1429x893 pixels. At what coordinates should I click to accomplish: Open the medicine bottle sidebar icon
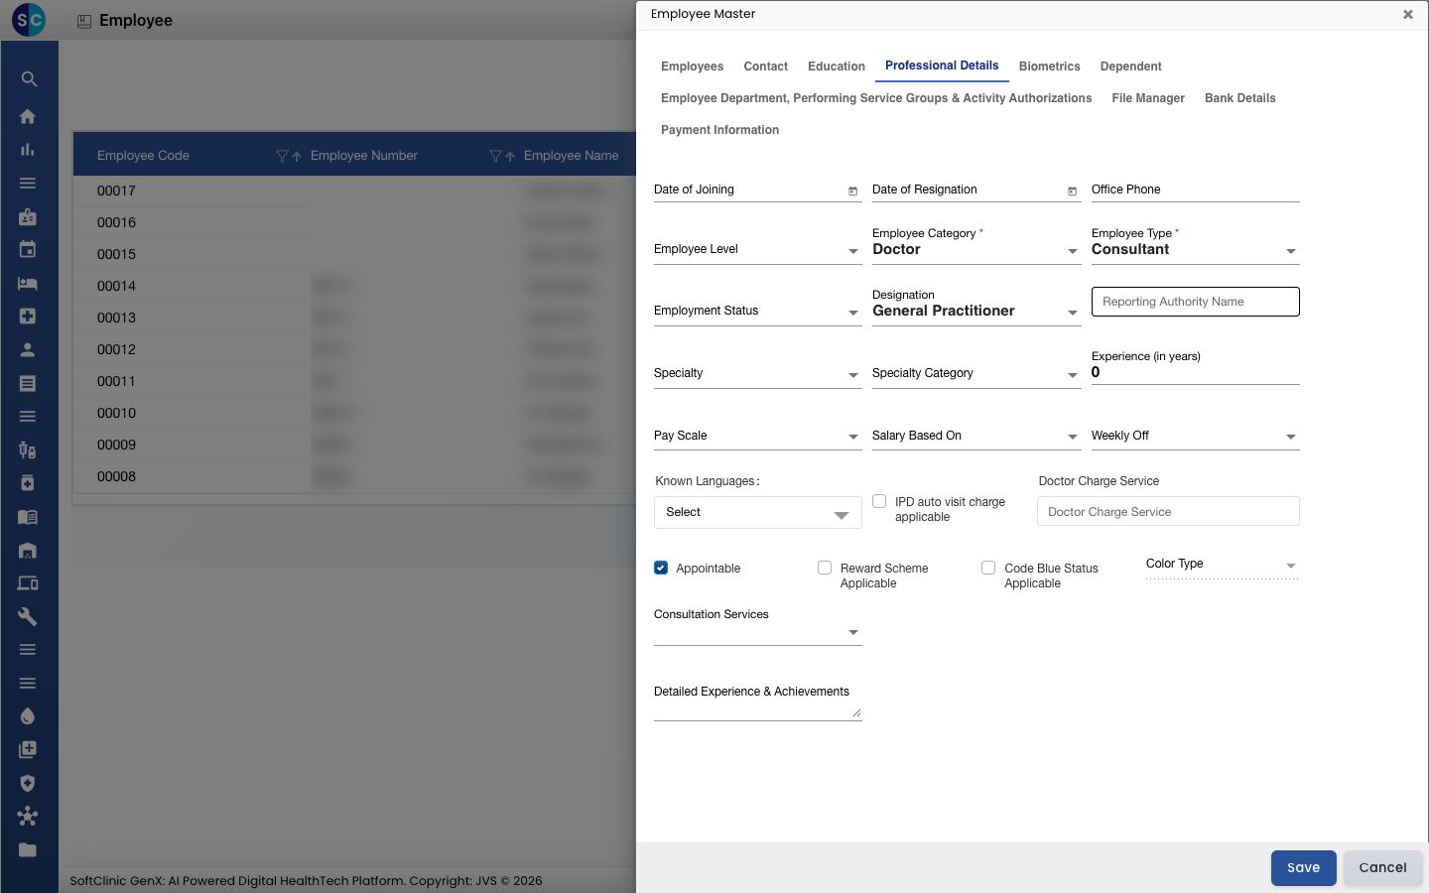pyautogui.click(x=28, y=483)
